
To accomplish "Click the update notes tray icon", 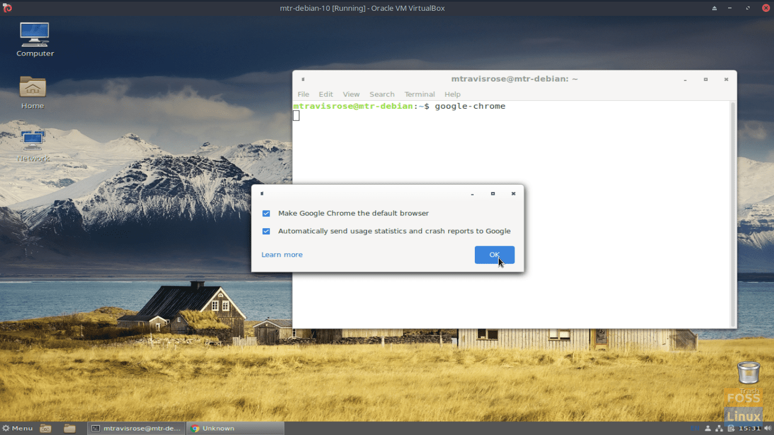I will 731,428.
